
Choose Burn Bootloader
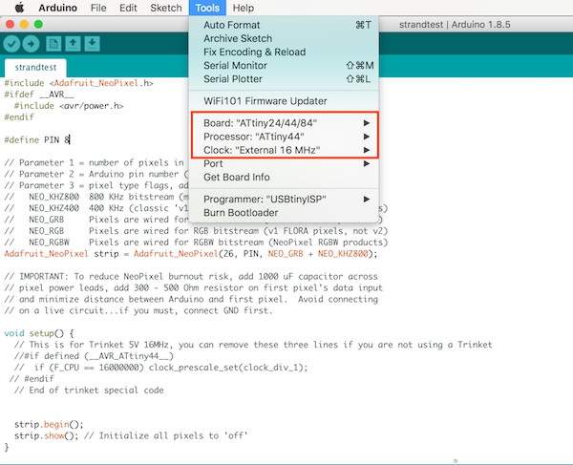pyautogui.click(x=284, y=213)
